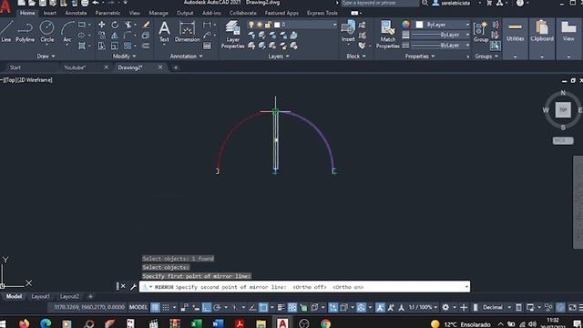Click the keyword search box
583x328 pixels.
[x=380, y=3]
